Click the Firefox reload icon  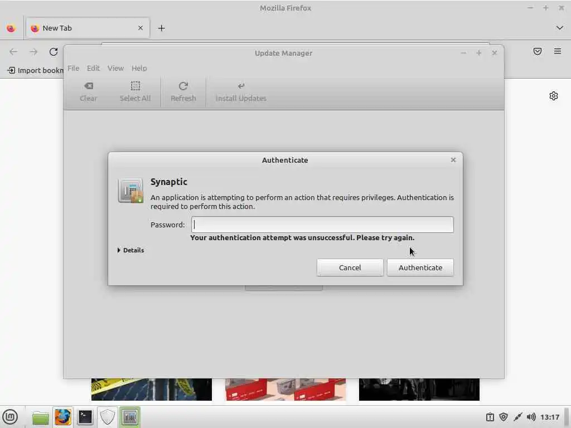[54, 52]
